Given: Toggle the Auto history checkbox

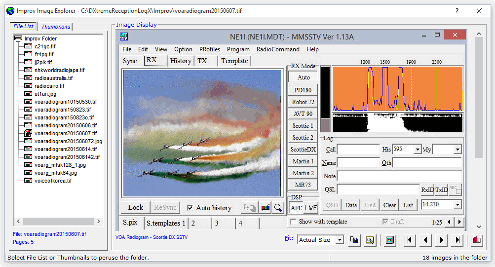Looking at the screenshot, I should (190, 208).
